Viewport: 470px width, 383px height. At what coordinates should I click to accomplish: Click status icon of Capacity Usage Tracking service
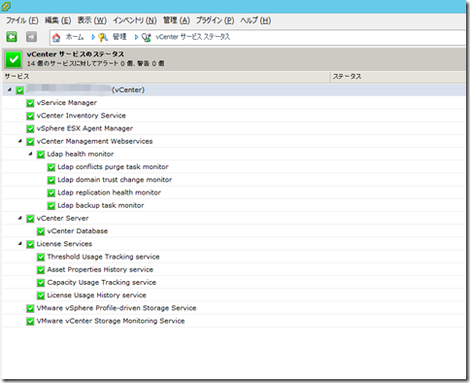pos(41,283)
